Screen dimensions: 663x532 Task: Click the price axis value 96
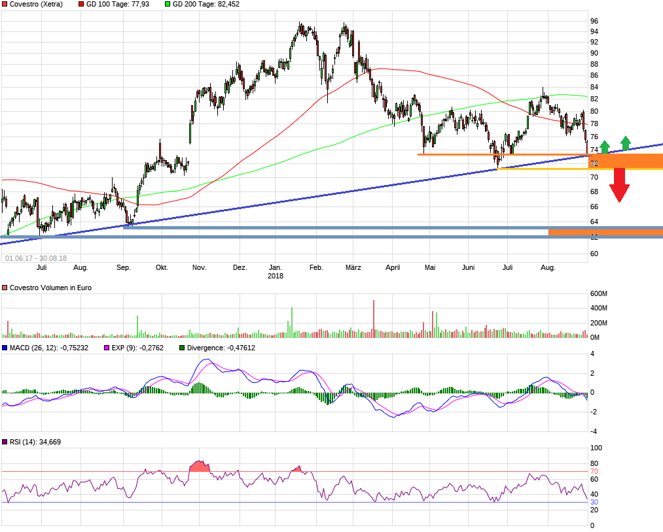(x=594, y=21)
